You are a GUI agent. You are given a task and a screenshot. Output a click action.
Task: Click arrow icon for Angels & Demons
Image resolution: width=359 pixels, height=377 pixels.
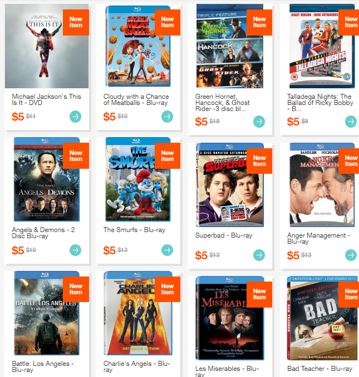(x=76, y=250)
